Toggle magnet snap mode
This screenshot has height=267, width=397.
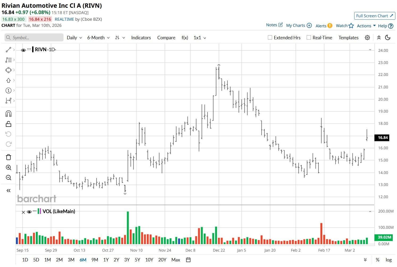coord(8,114)
